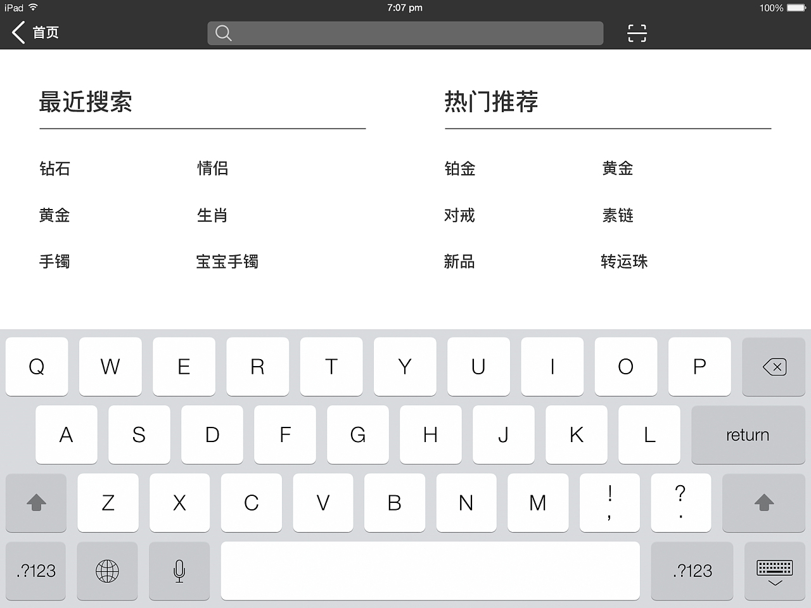Select recent search 情侣
Image resolution: width=811 pixels, height=608 pixels.
tap(212, 168)
